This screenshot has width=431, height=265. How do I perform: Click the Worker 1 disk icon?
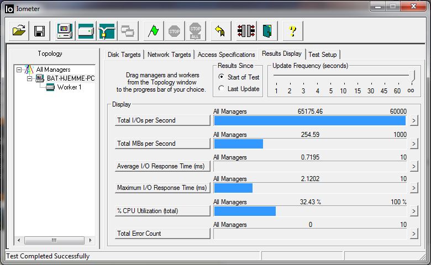tap(50, 87)
